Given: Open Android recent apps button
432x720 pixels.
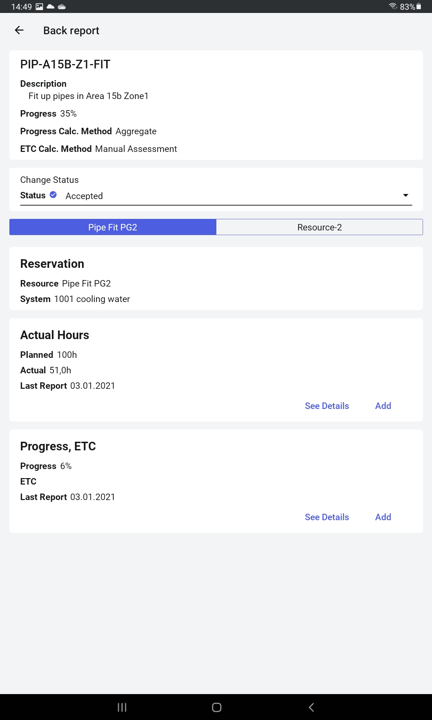Looking at the screenshot, I should [x=122, y=707].
